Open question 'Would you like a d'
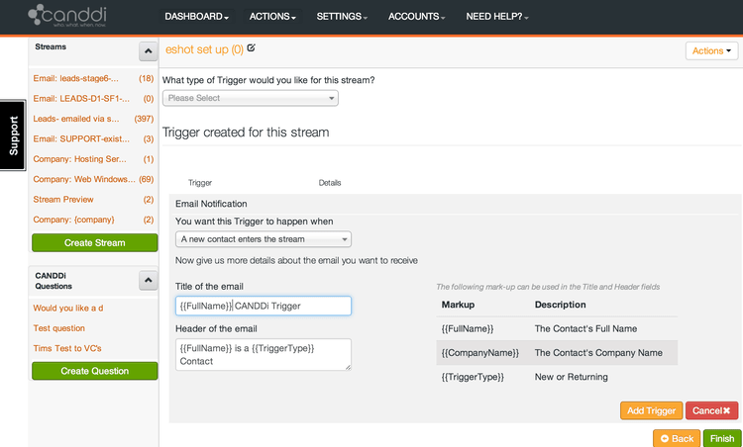 pyautogui.click(x=68, y=308)
